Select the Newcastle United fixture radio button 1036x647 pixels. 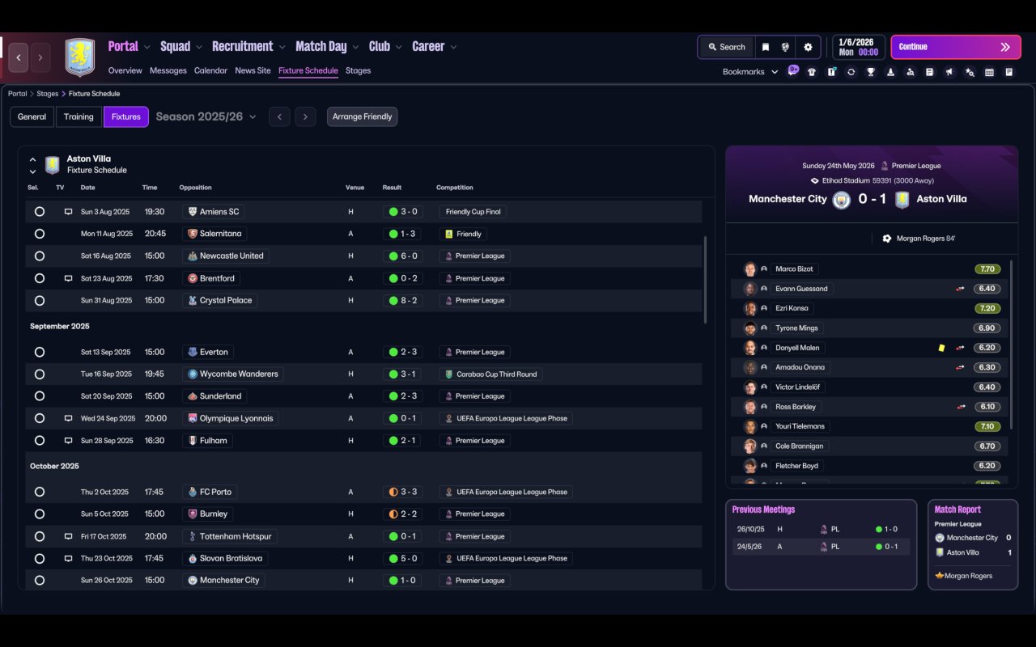coord(40,256)
